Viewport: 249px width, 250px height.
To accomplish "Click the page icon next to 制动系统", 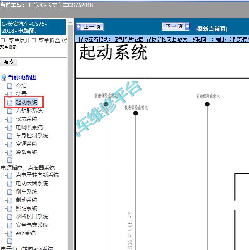I will 10,200.
